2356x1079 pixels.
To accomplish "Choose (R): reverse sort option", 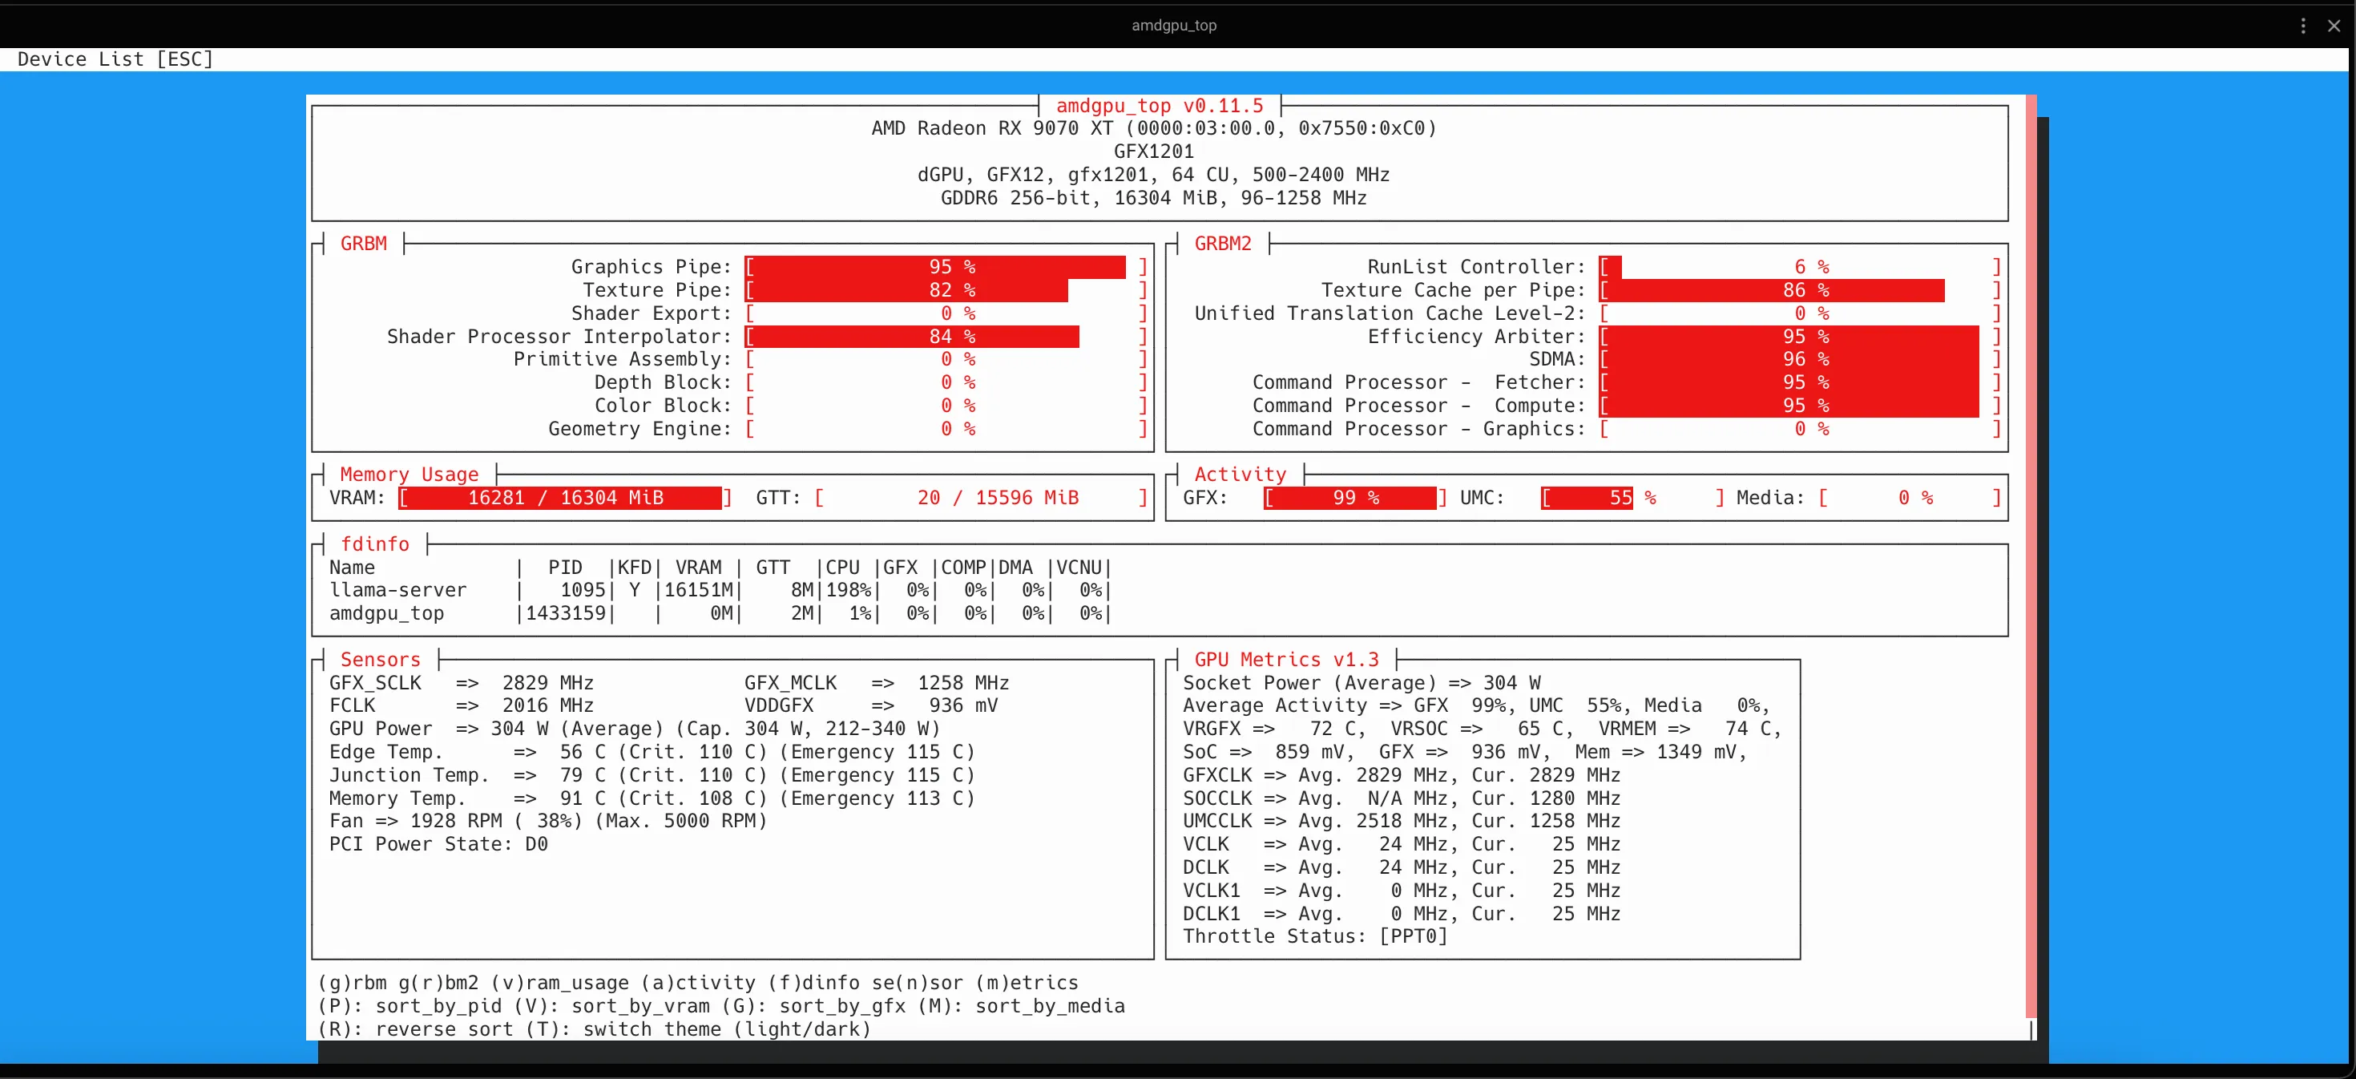I will 416,1028.
